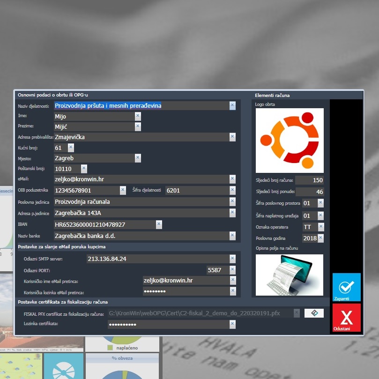Edit the eMail address field
This screenshot has height=379, width=379.
point(141,179)
